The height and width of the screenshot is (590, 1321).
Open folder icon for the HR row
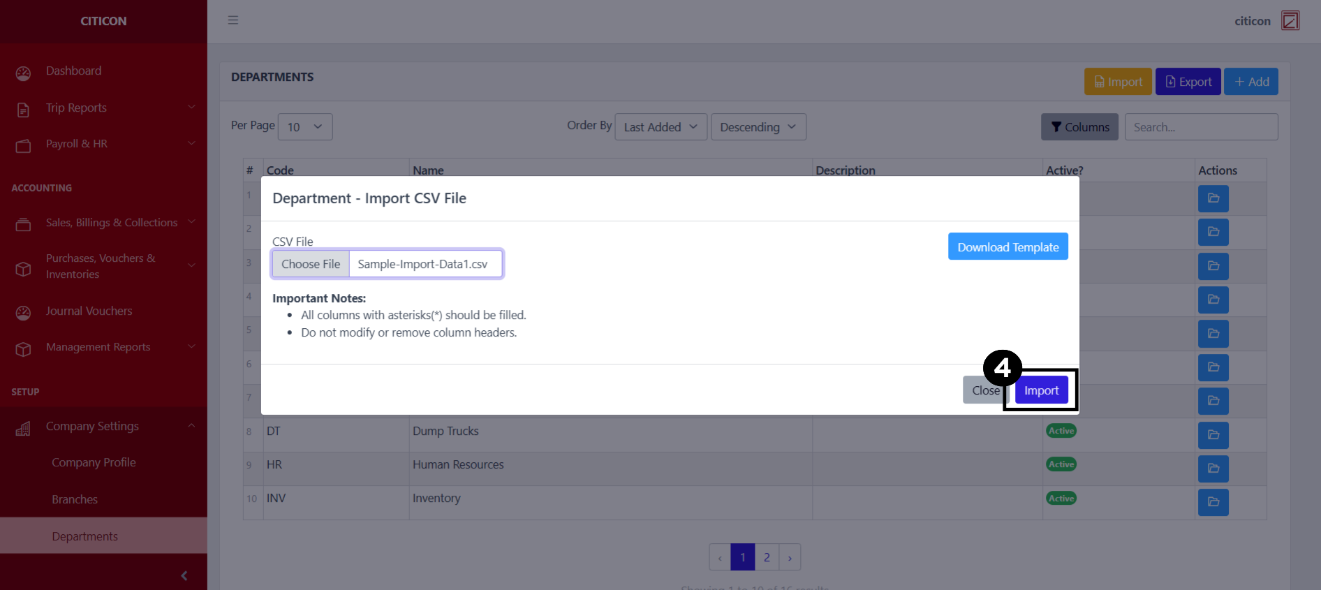coord(1213,469)
